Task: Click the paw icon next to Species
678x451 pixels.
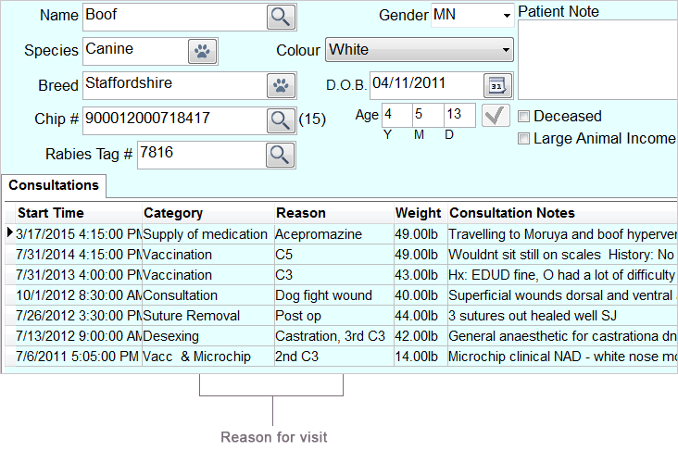Action: (202, 51)
